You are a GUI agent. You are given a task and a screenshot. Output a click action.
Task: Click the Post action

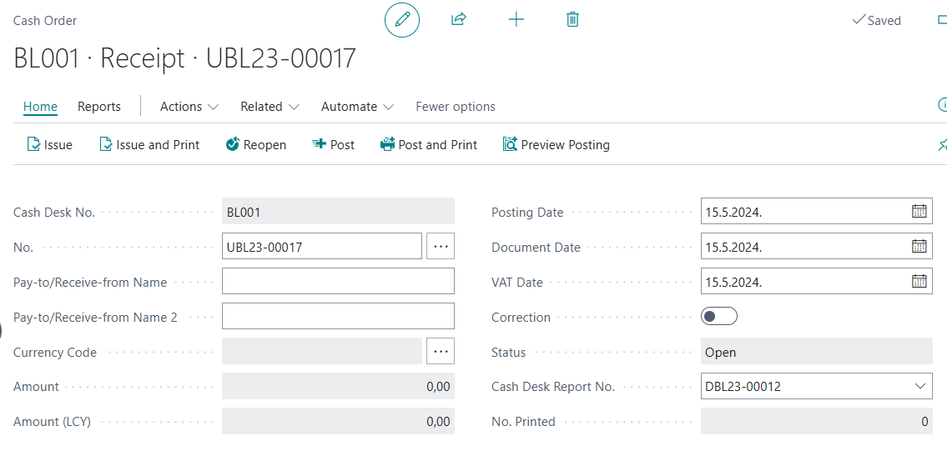(x=334, y=145)
